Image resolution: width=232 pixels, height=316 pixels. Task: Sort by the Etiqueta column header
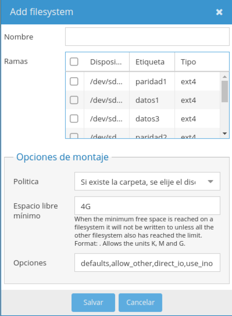click(150, 62)
